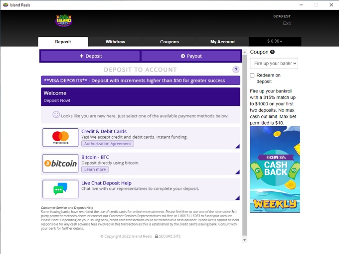Open the Authorization Agreement button
The image size is (339, 254).
pyautogui.click(x=108, y=144)
